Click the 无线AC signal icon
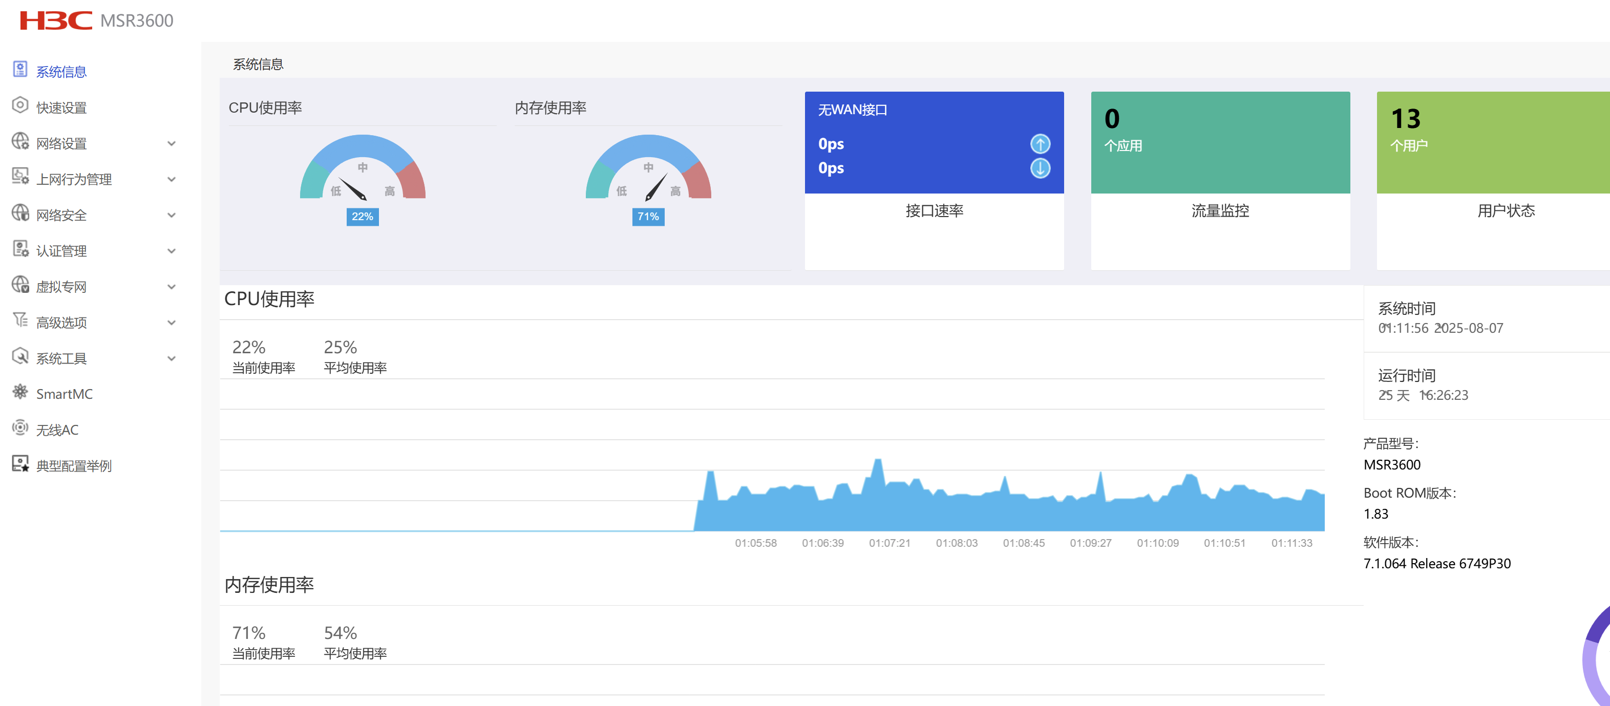1610x706 pixels. [x=20, y=428]
